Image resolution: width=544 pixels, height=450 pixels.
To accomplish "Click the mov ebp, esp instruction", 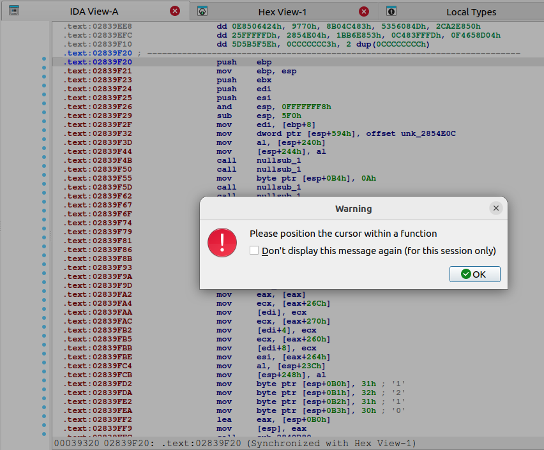I will (257, 71).
